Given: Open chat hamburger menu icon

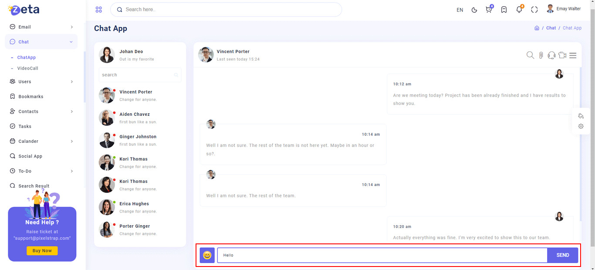Looking at the screenshot, I should pyautogui.click(x=573, y=55).
